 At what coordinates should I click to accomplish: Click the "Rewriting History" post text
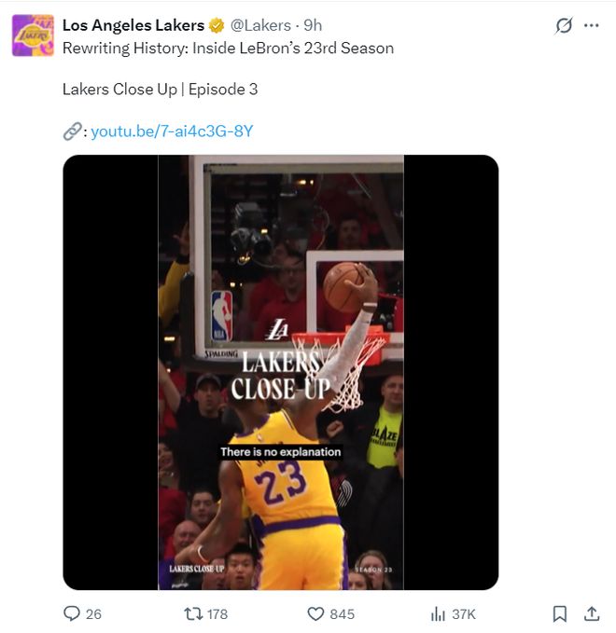(228, 48)
